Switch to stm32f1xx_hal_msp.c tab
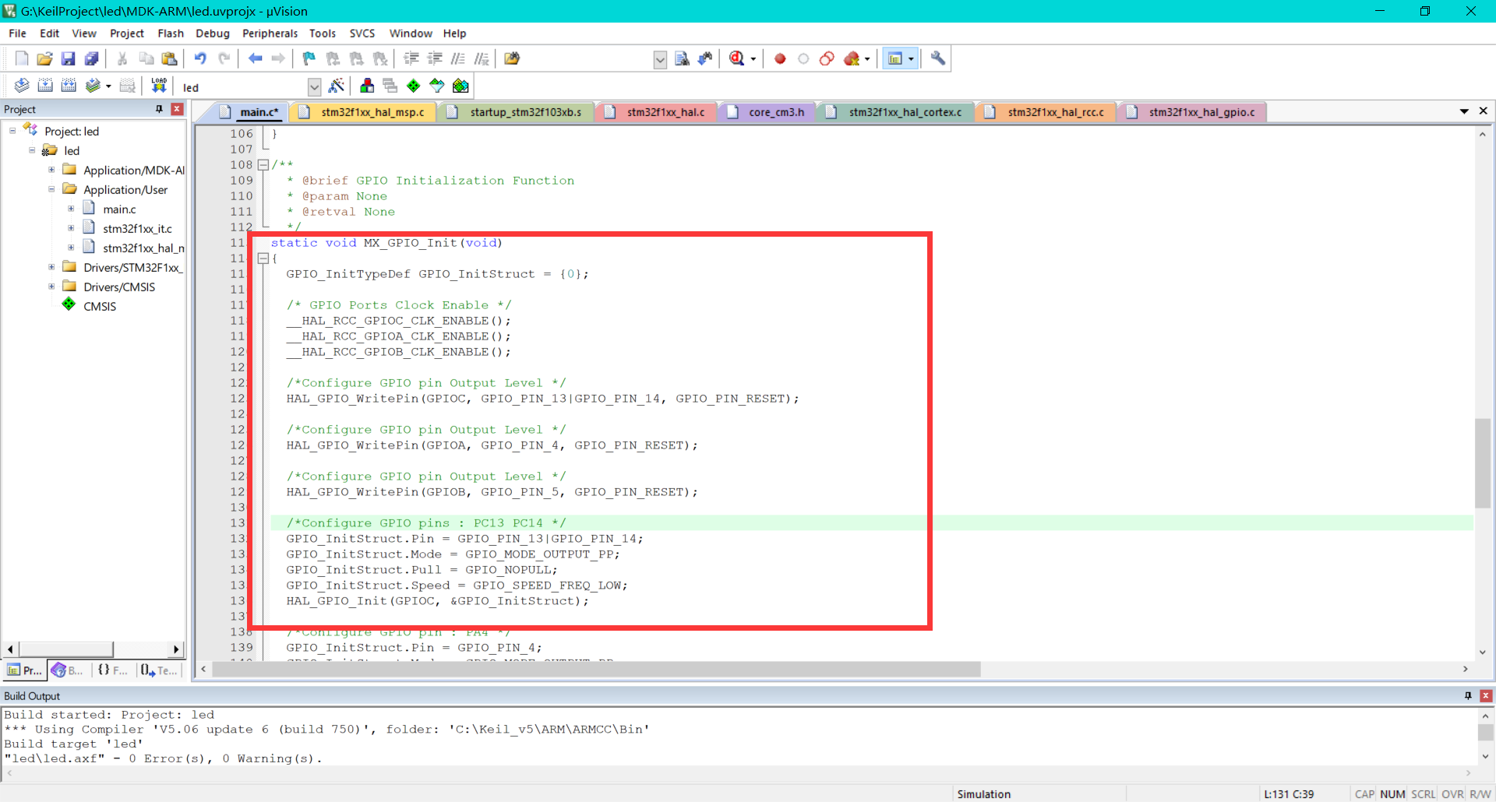 pyautogui.click(x=364, y=112)
